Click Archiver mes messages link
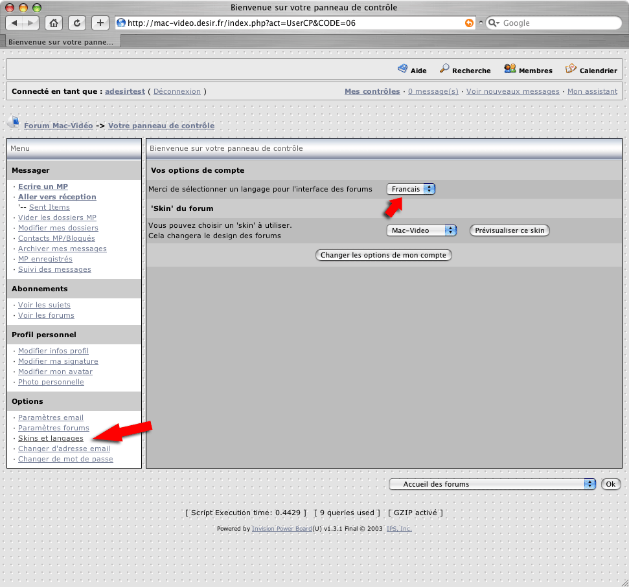 coord(62,249)
